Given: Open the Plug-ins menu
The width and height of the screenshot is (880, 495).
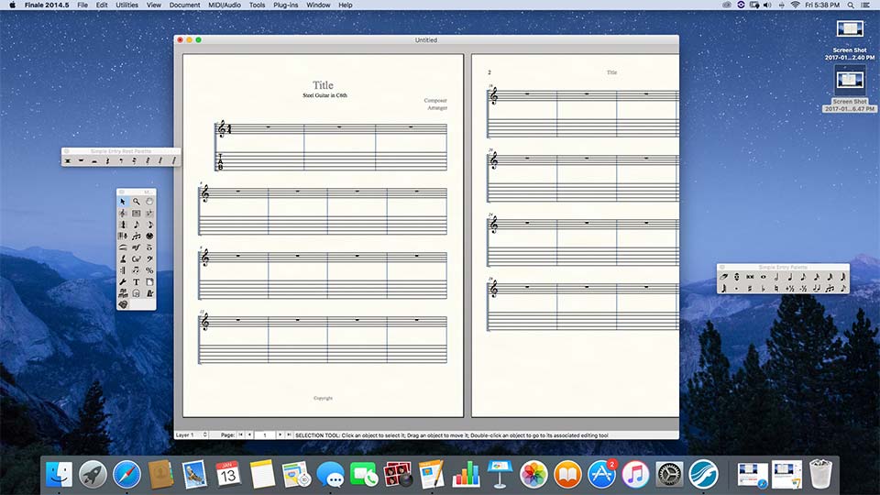Looking at the screenshot, I should 286,5.
